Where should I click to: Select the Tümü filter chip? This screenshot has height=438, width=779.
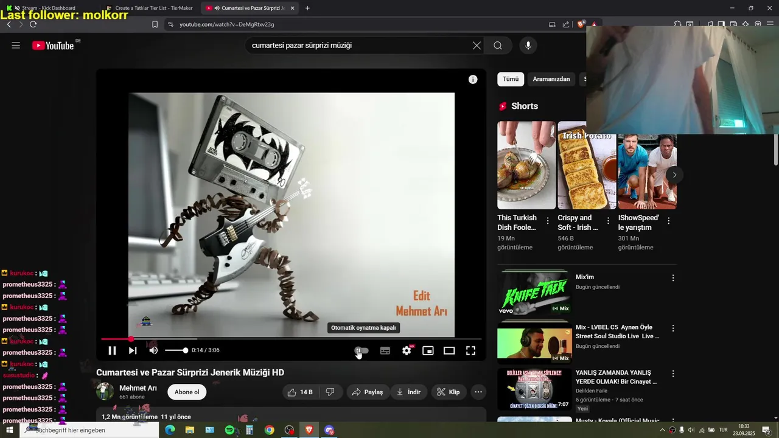click(511, 79)
